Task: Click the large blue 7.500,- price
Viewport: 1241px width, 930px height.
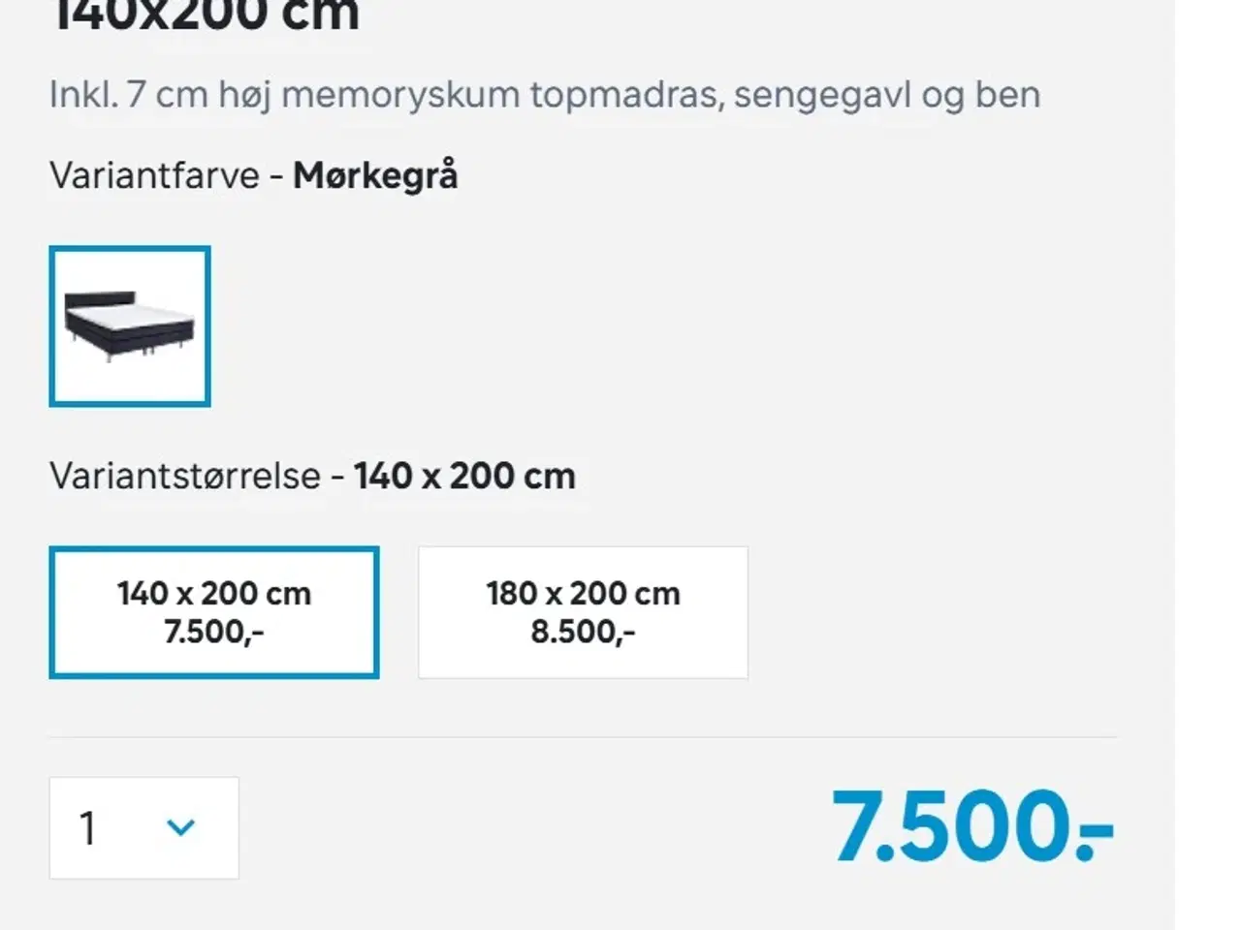Action: click(972, 826)
